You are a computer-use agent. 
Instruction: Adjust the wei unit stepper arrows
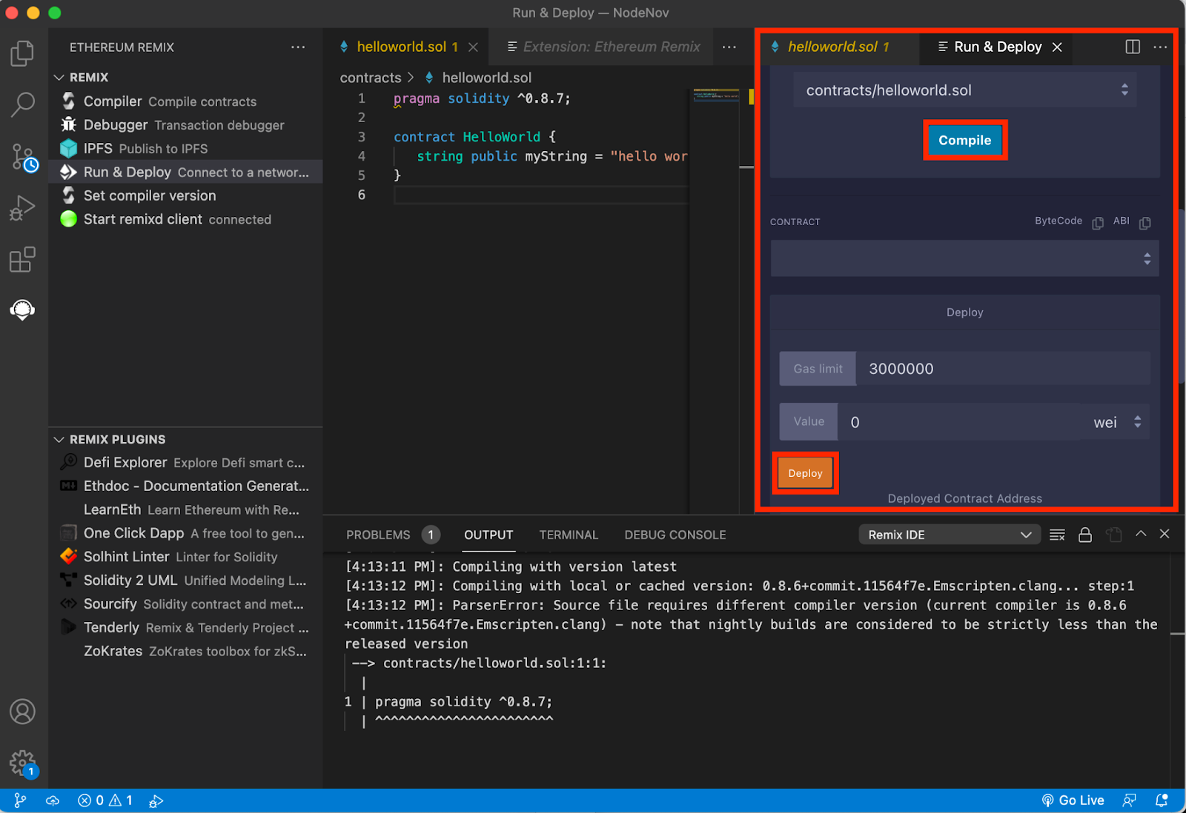point(1139,421)
